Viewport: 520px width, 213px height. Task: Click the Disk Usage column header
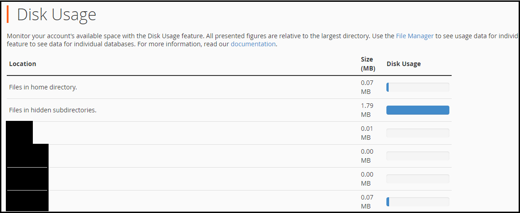[403, 64]
